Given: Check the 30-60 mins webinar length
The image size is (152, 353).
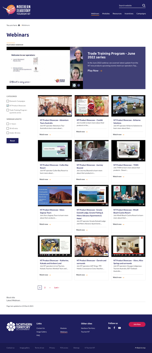Looking at the screenshot, I should 8,128.
